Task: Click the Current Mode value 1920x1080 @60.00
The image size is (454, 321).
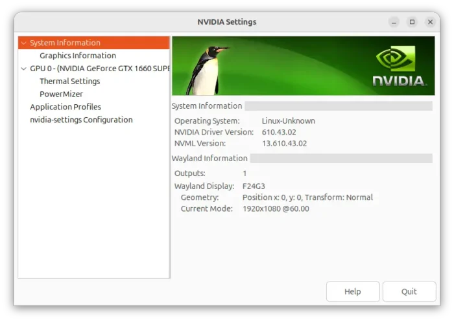Action: coord(276,208)
